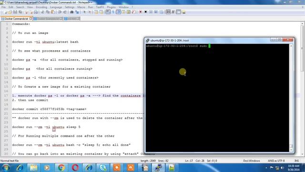Save the current file via toolbar icon
The image size is (305, 172).
point(15,12)
